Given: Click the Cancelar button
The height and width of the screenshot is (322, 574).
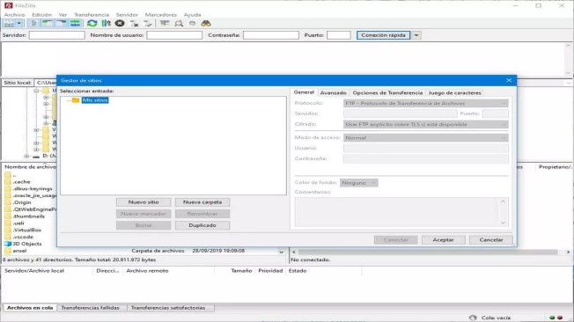Looking at the screenshot, I should coord(491,239).
